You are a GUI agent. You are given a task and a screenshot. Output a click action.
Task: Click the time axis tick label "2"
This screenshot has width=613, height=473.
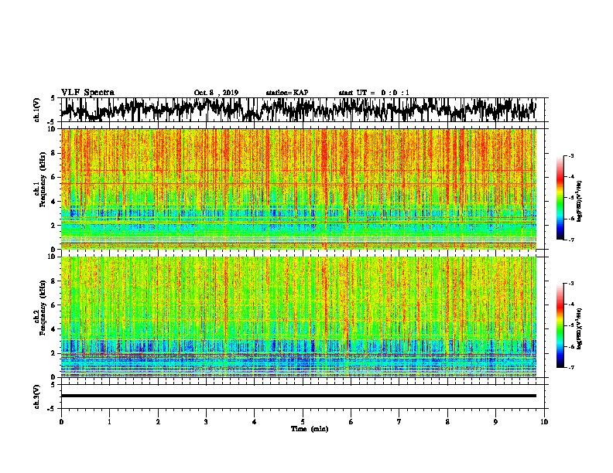[158, 421]
